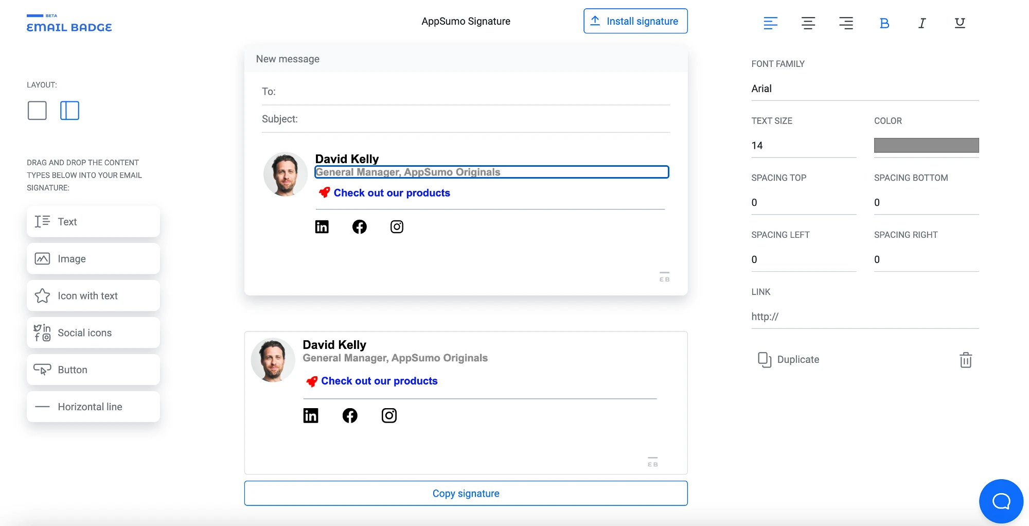Image resolution: width=1029 pixels, height=526 pixels.
Task: Click the Facebook icon in the preview
Action: pyautogui.click(x=350, y=415)
